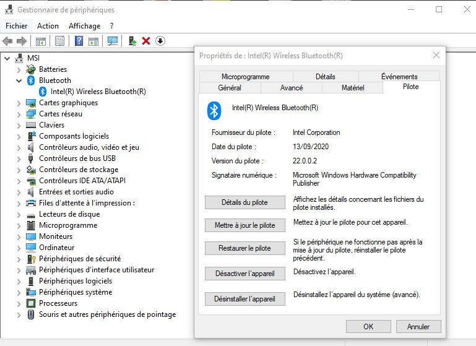Switch to the Détails tab
476x346 pixels.
click(326, 77)
